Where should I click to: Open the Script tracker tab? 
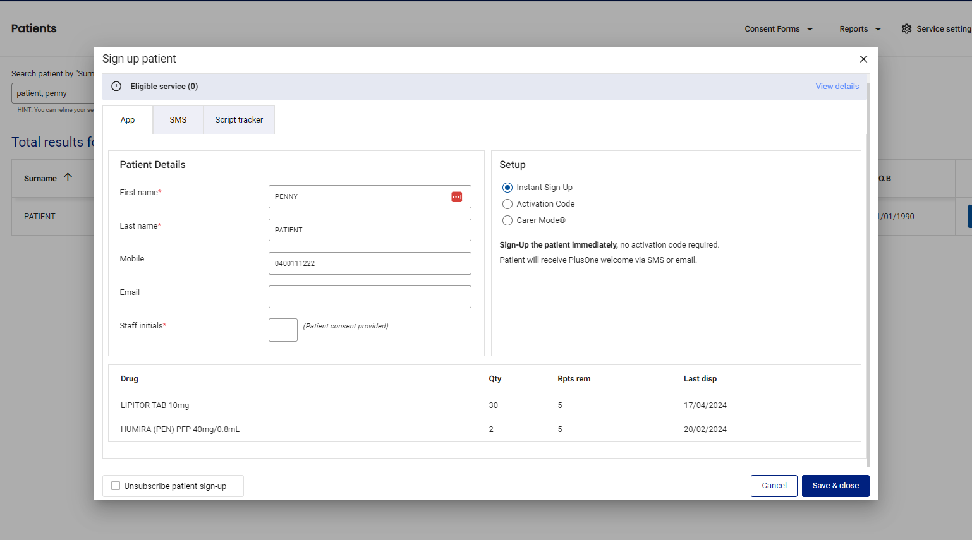239,120
